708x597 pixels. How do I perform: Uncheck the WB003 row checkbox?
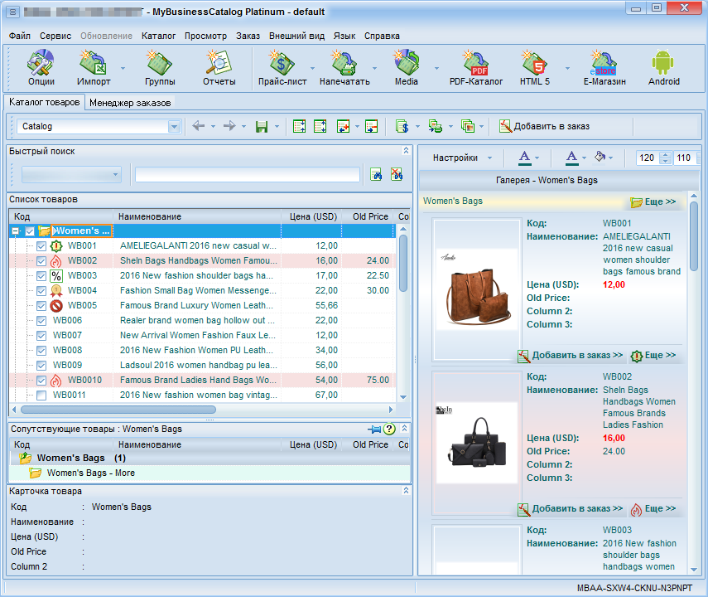click(x=41, y=276)
